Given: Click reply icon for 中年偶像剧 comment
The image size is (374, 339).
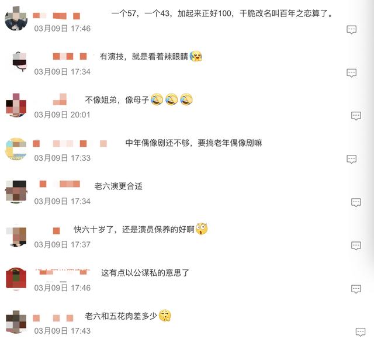Looking at the screenshot, I should click(351, 159).
